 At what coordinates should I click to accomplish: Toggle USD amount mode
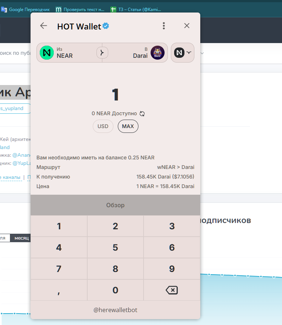point(103,126)
